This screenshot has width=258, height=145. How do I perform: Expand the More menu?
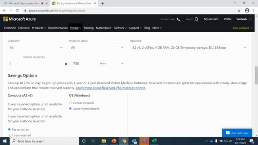pyautogui.click(x=157, y=28)
